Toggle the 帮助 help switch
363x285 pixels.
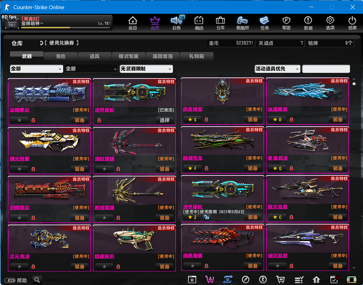pos(10,280)
